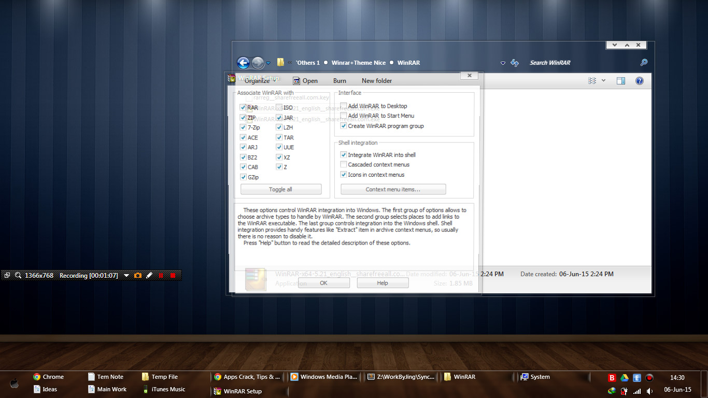Click the recorder zoom magnifier icon

[18, 276]
